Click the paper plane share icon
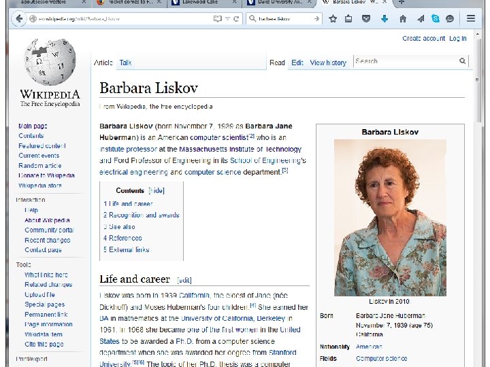Image resolution: width=490 pixels, height=367 pixels. 421,19
